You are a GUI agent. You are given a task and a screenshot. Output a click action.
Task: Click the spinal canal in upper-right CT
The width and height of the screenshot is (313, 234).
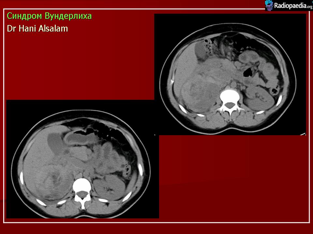(x=231, y=105)
